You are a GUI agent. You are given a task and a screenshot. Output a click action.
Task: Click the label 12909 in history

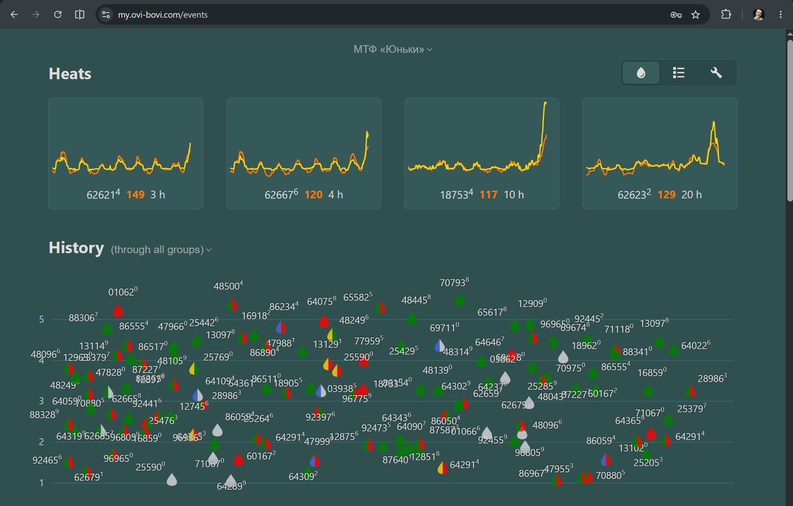point(532,303)
